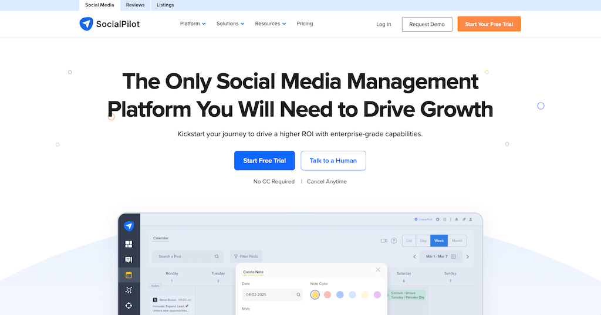
Task: Click the blue Start Free Trial button
Action: [265, 161]
